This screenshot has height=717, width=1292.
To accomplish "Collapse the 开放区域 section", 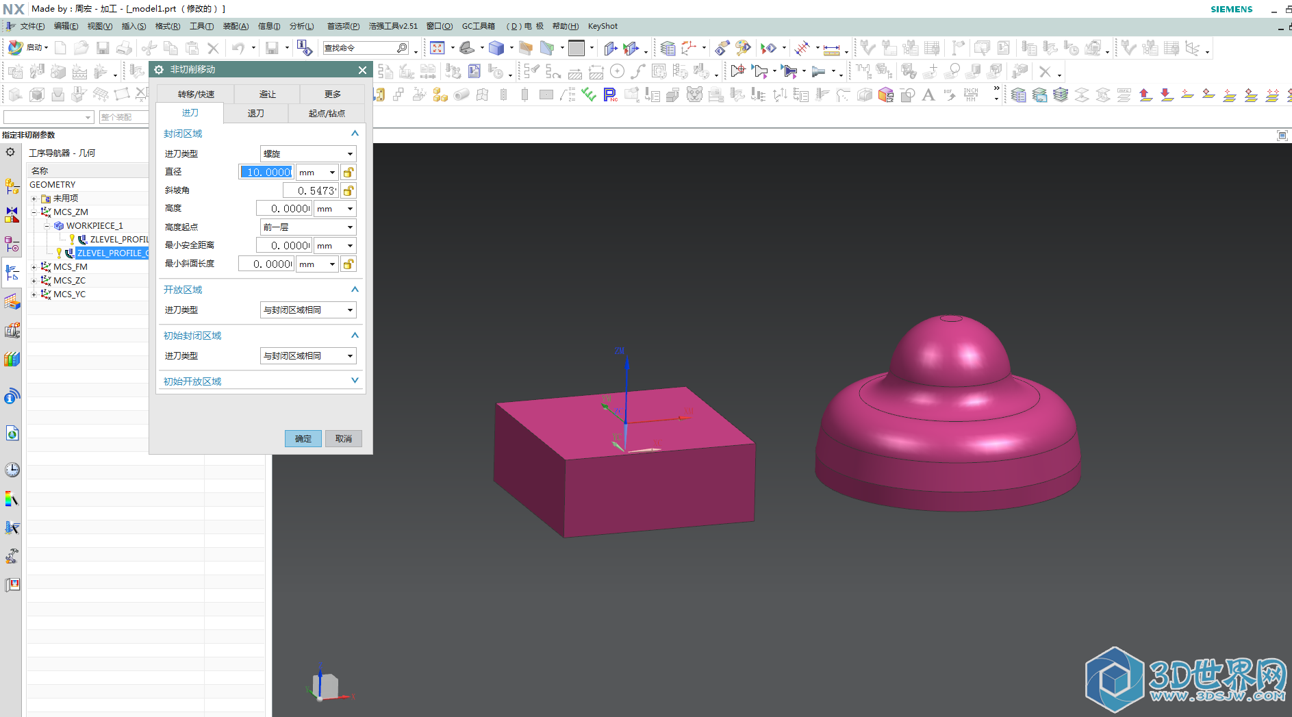I will click(355, 290).
